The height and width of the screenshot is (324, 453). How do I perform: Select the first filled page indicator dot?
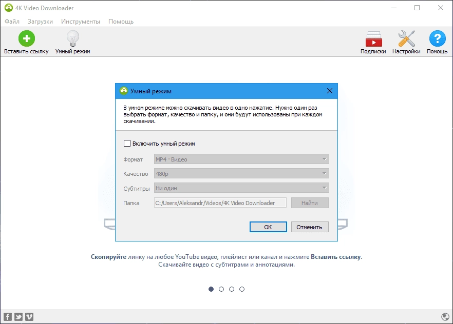tap(211, 289)
